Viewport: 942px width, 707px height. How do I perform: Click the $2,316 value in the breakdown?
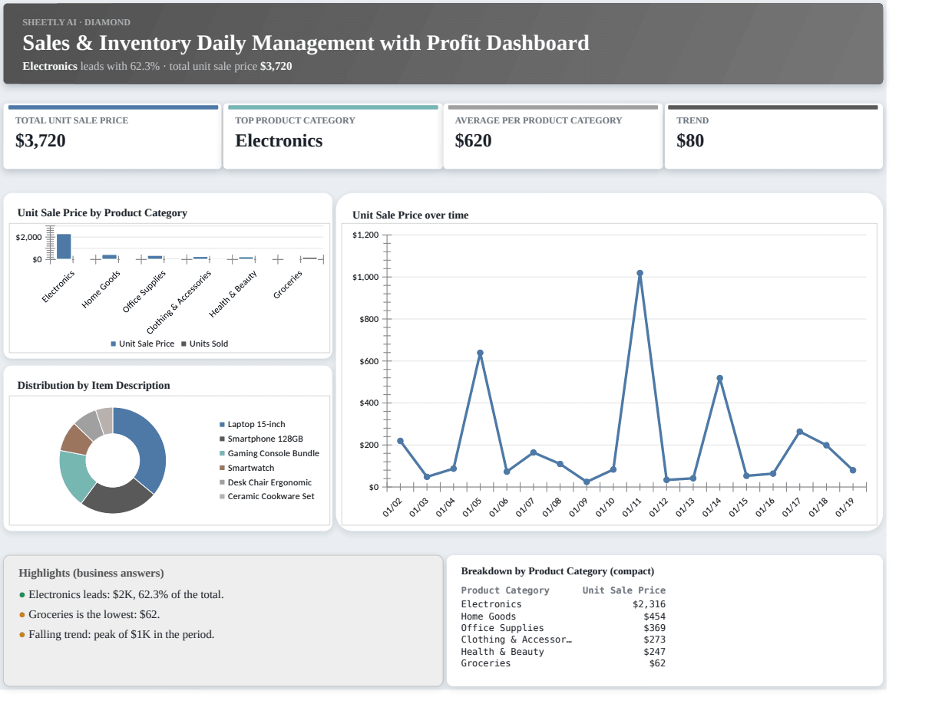(649, 604)
